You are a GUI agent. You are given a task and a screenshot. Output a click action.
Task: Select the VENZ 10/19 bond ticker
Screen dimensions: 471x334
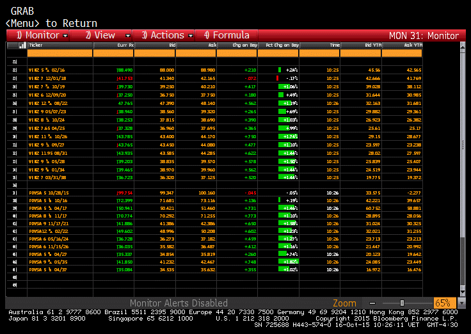pos(47,87)
